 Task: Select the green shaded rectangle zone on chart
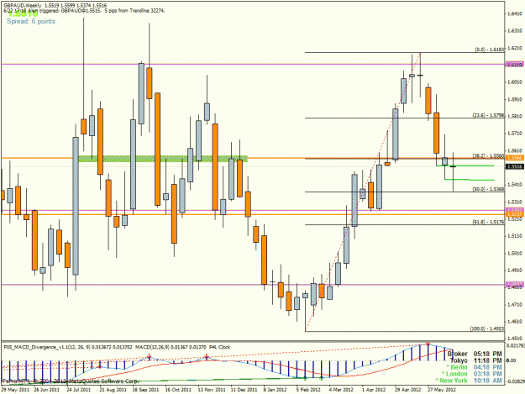pyautogui.click(x=163, y=159)
